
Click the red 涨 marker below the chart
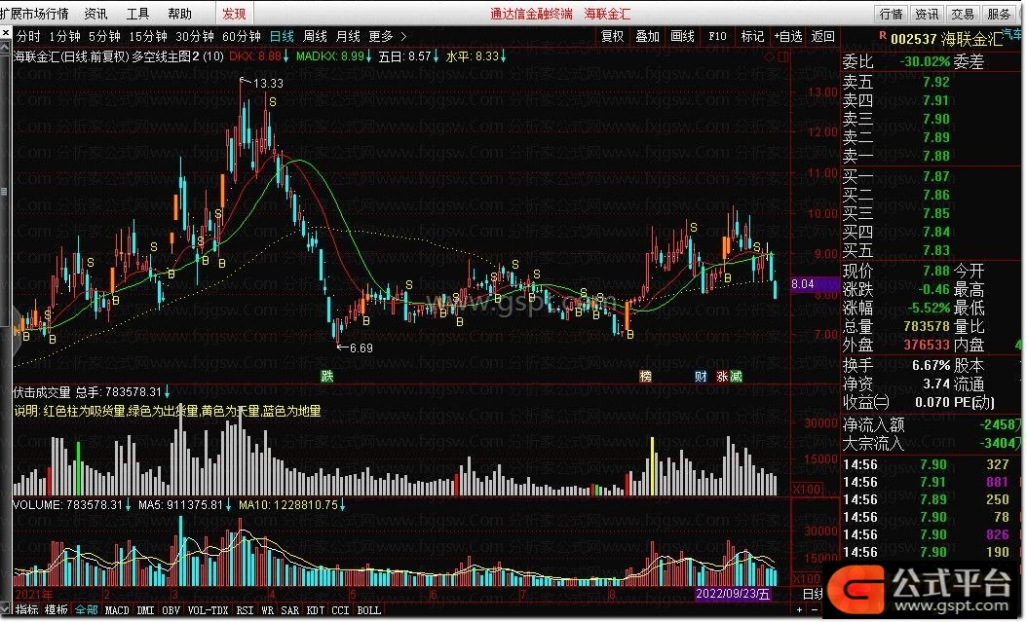coord(722,376)
